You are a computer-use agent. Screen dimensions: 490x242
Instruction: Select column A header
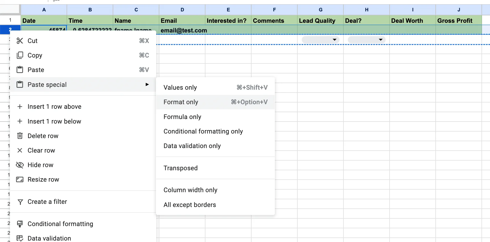tap(44, 10)
